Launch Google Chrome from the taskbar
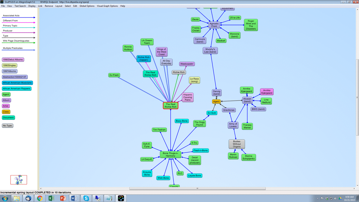 (40, 198)
